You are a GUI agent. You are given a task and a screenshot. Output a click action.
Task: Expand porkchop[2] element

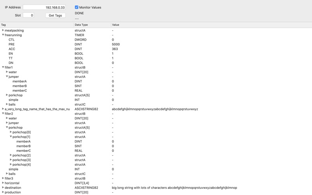[x=11, y=155]
